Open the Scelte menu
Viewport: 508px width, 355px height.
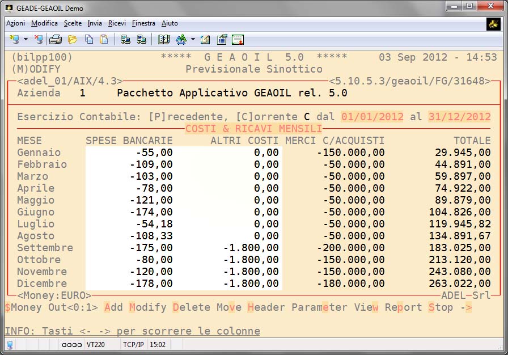[x=73, y=23]
